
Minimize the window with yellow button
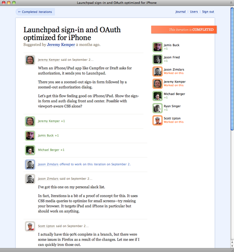[9, 3]
